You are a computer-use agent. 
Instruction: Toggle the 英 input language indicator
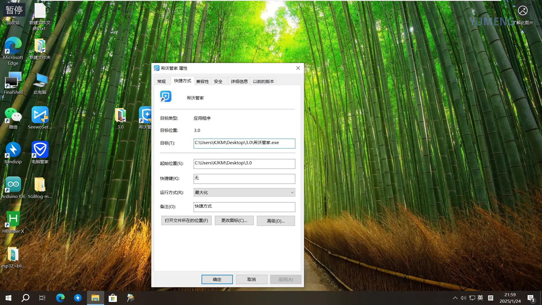coord(480,298)
